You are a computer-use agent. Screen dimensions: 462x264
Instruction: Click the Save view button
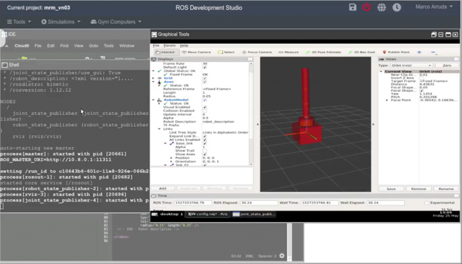coord(391,189)
